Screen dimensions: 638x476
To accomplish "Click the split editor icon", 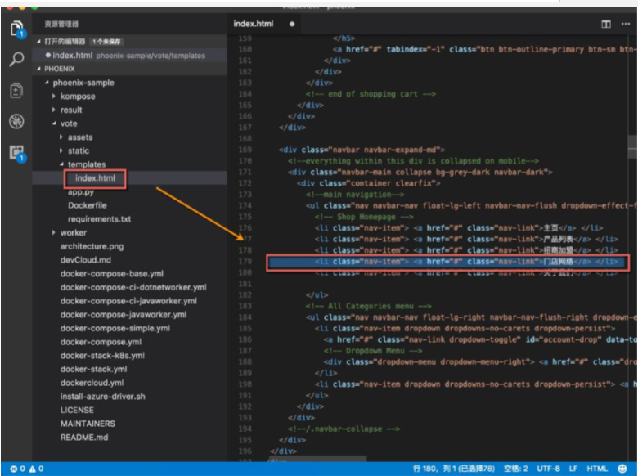I will (606, 24).
